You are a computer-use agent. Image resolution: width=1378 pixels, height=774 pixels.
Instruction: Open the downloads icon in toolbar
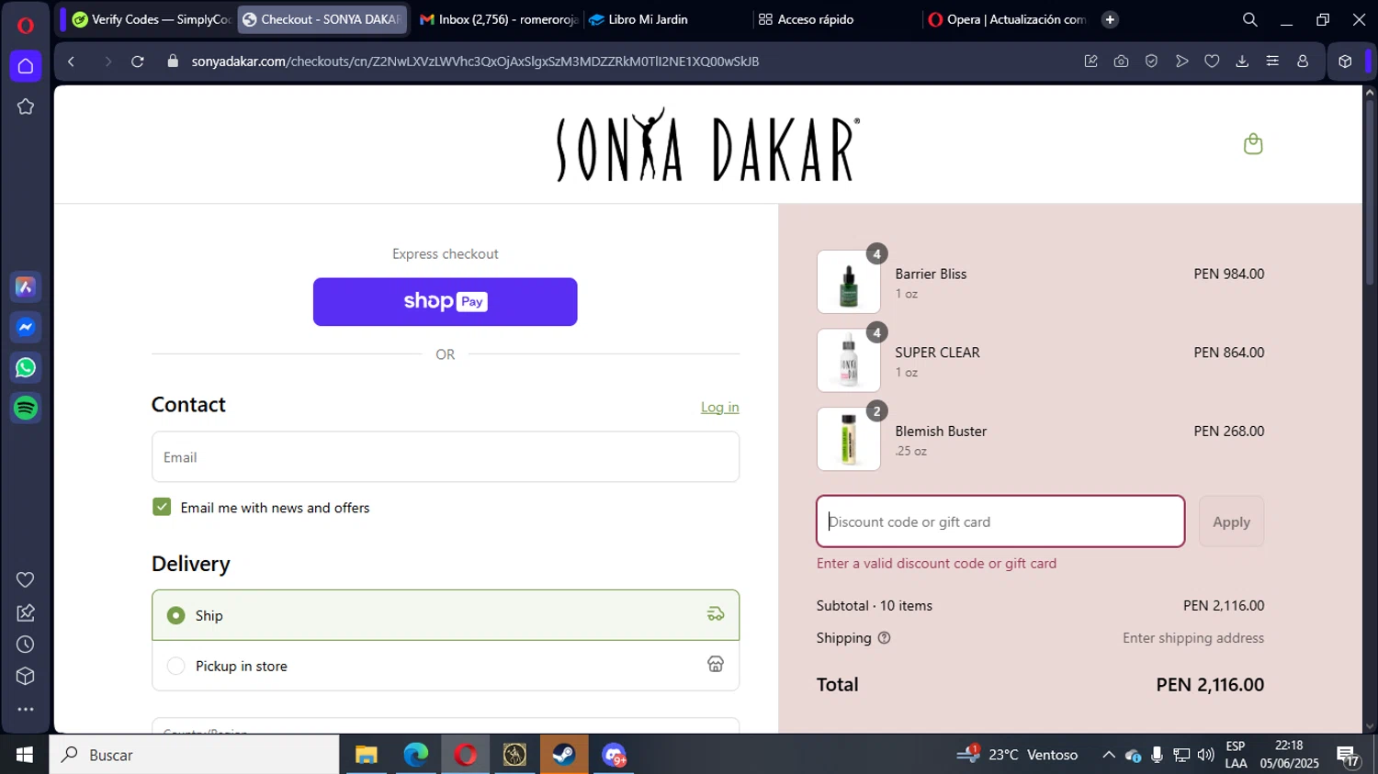[1242, 62]
